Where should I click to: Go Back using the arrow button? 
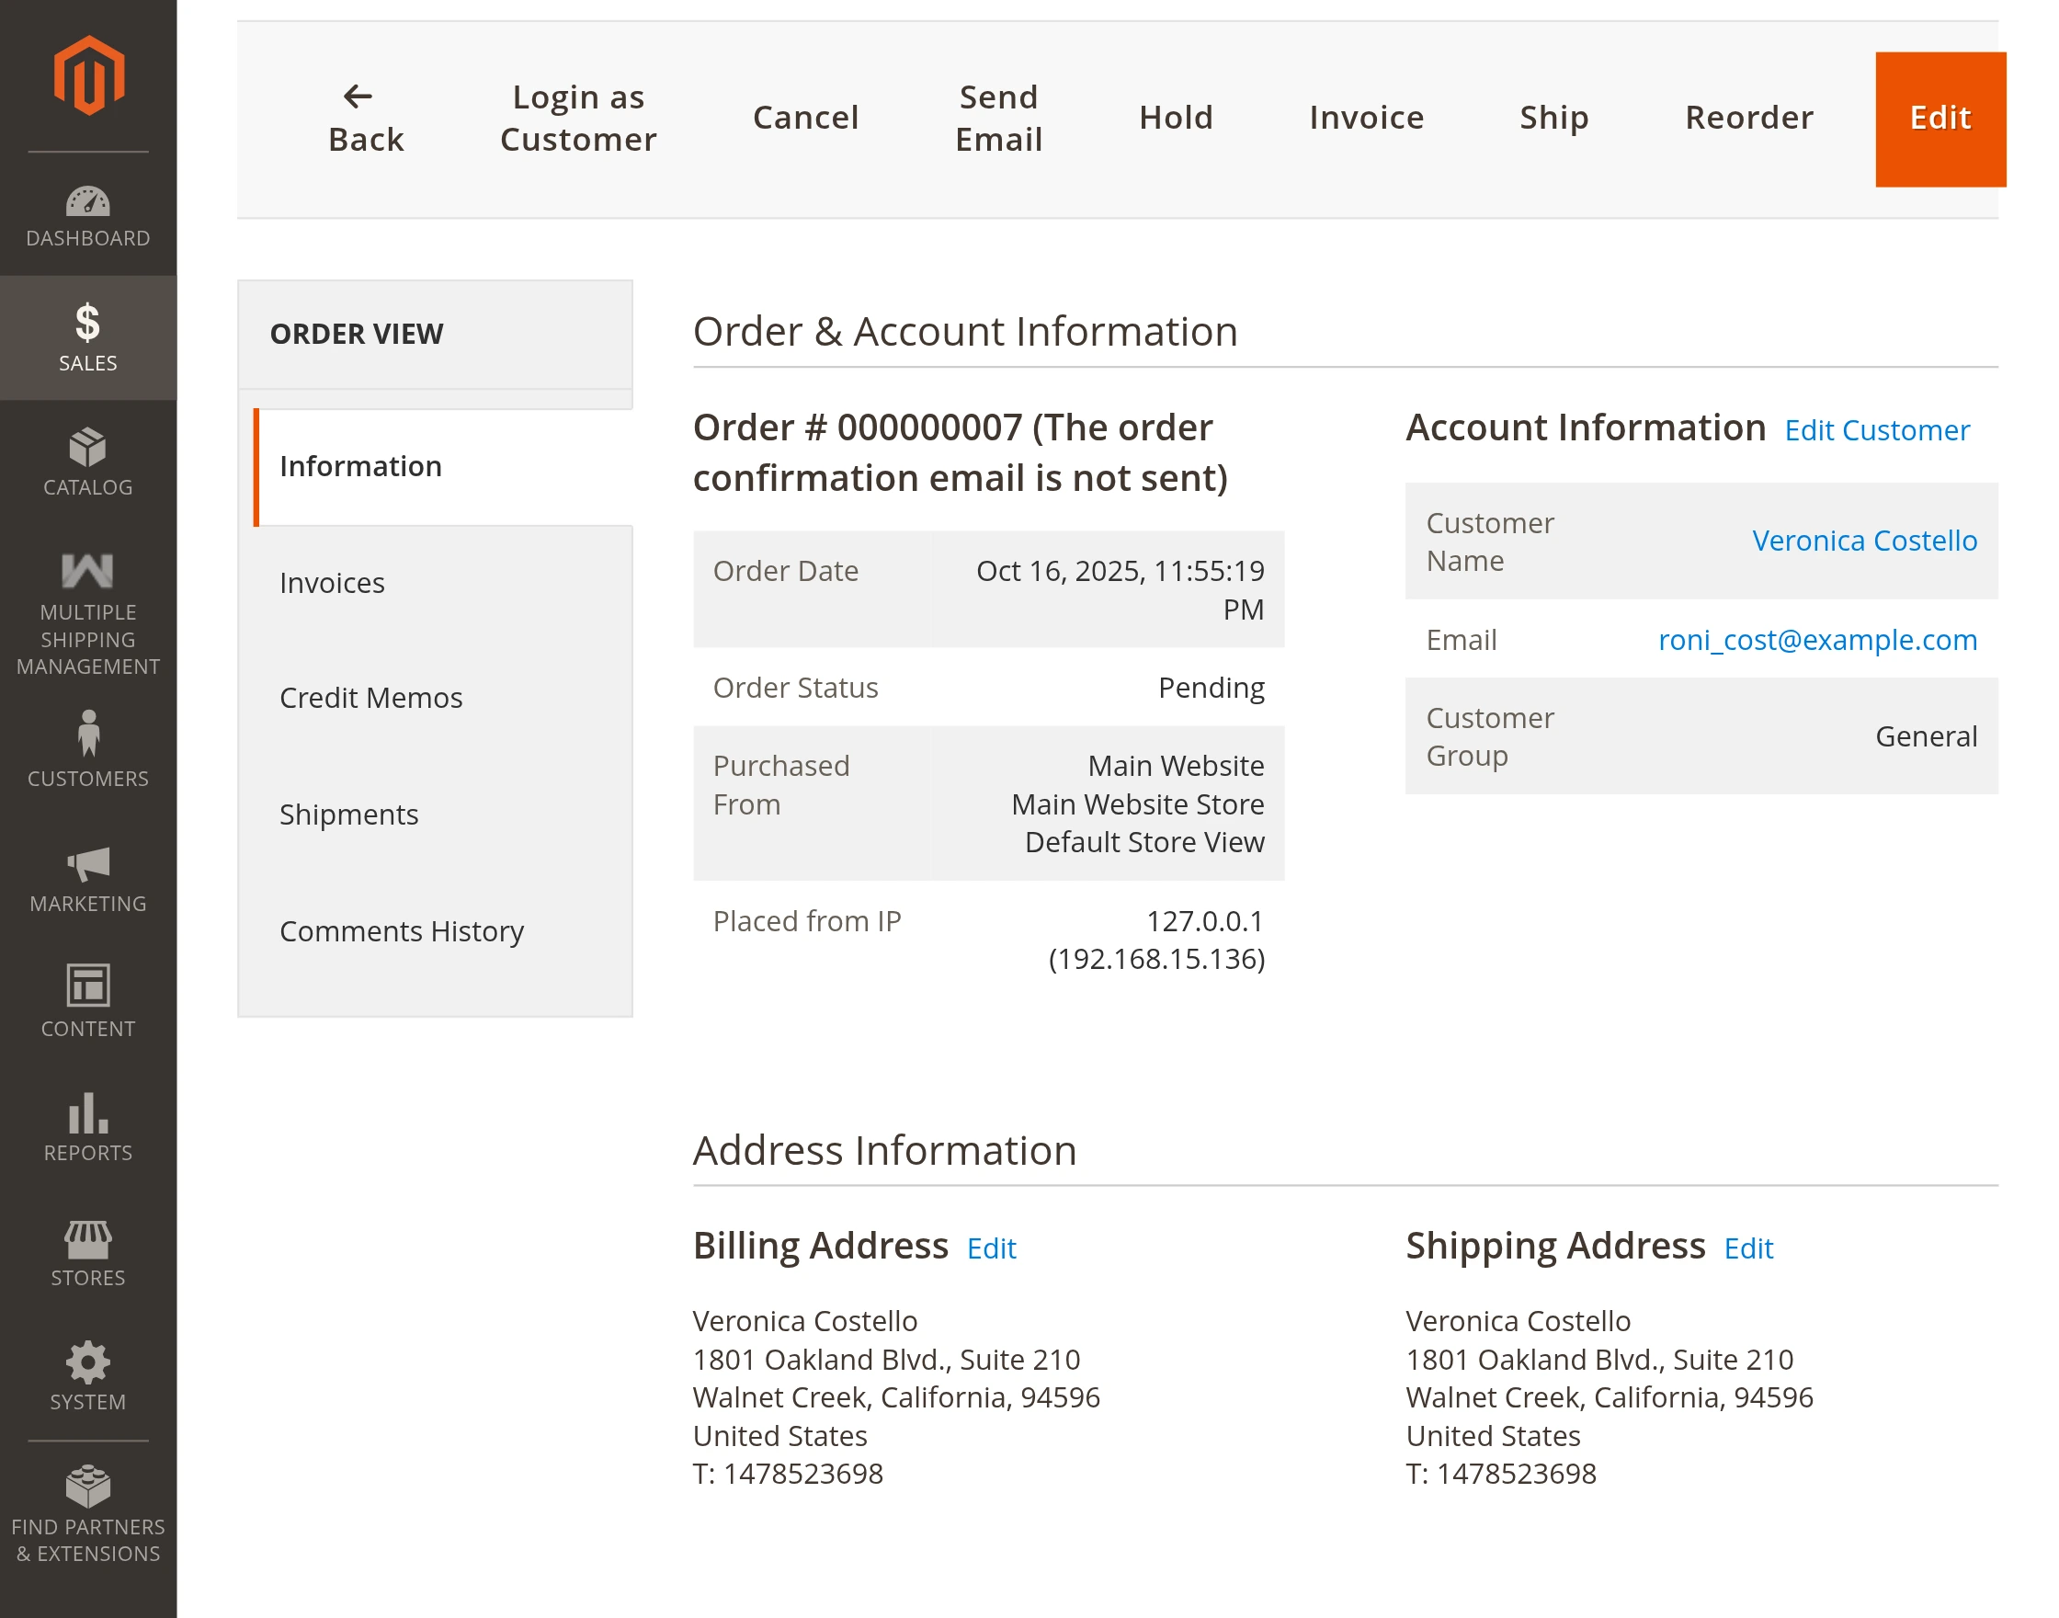(x=366, y=119)
